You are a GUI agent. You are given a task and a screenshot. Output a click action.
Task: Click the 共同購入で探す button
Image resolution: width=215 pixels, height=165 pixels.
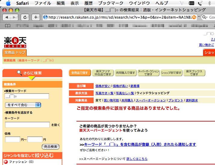click(x=126, y=73)
